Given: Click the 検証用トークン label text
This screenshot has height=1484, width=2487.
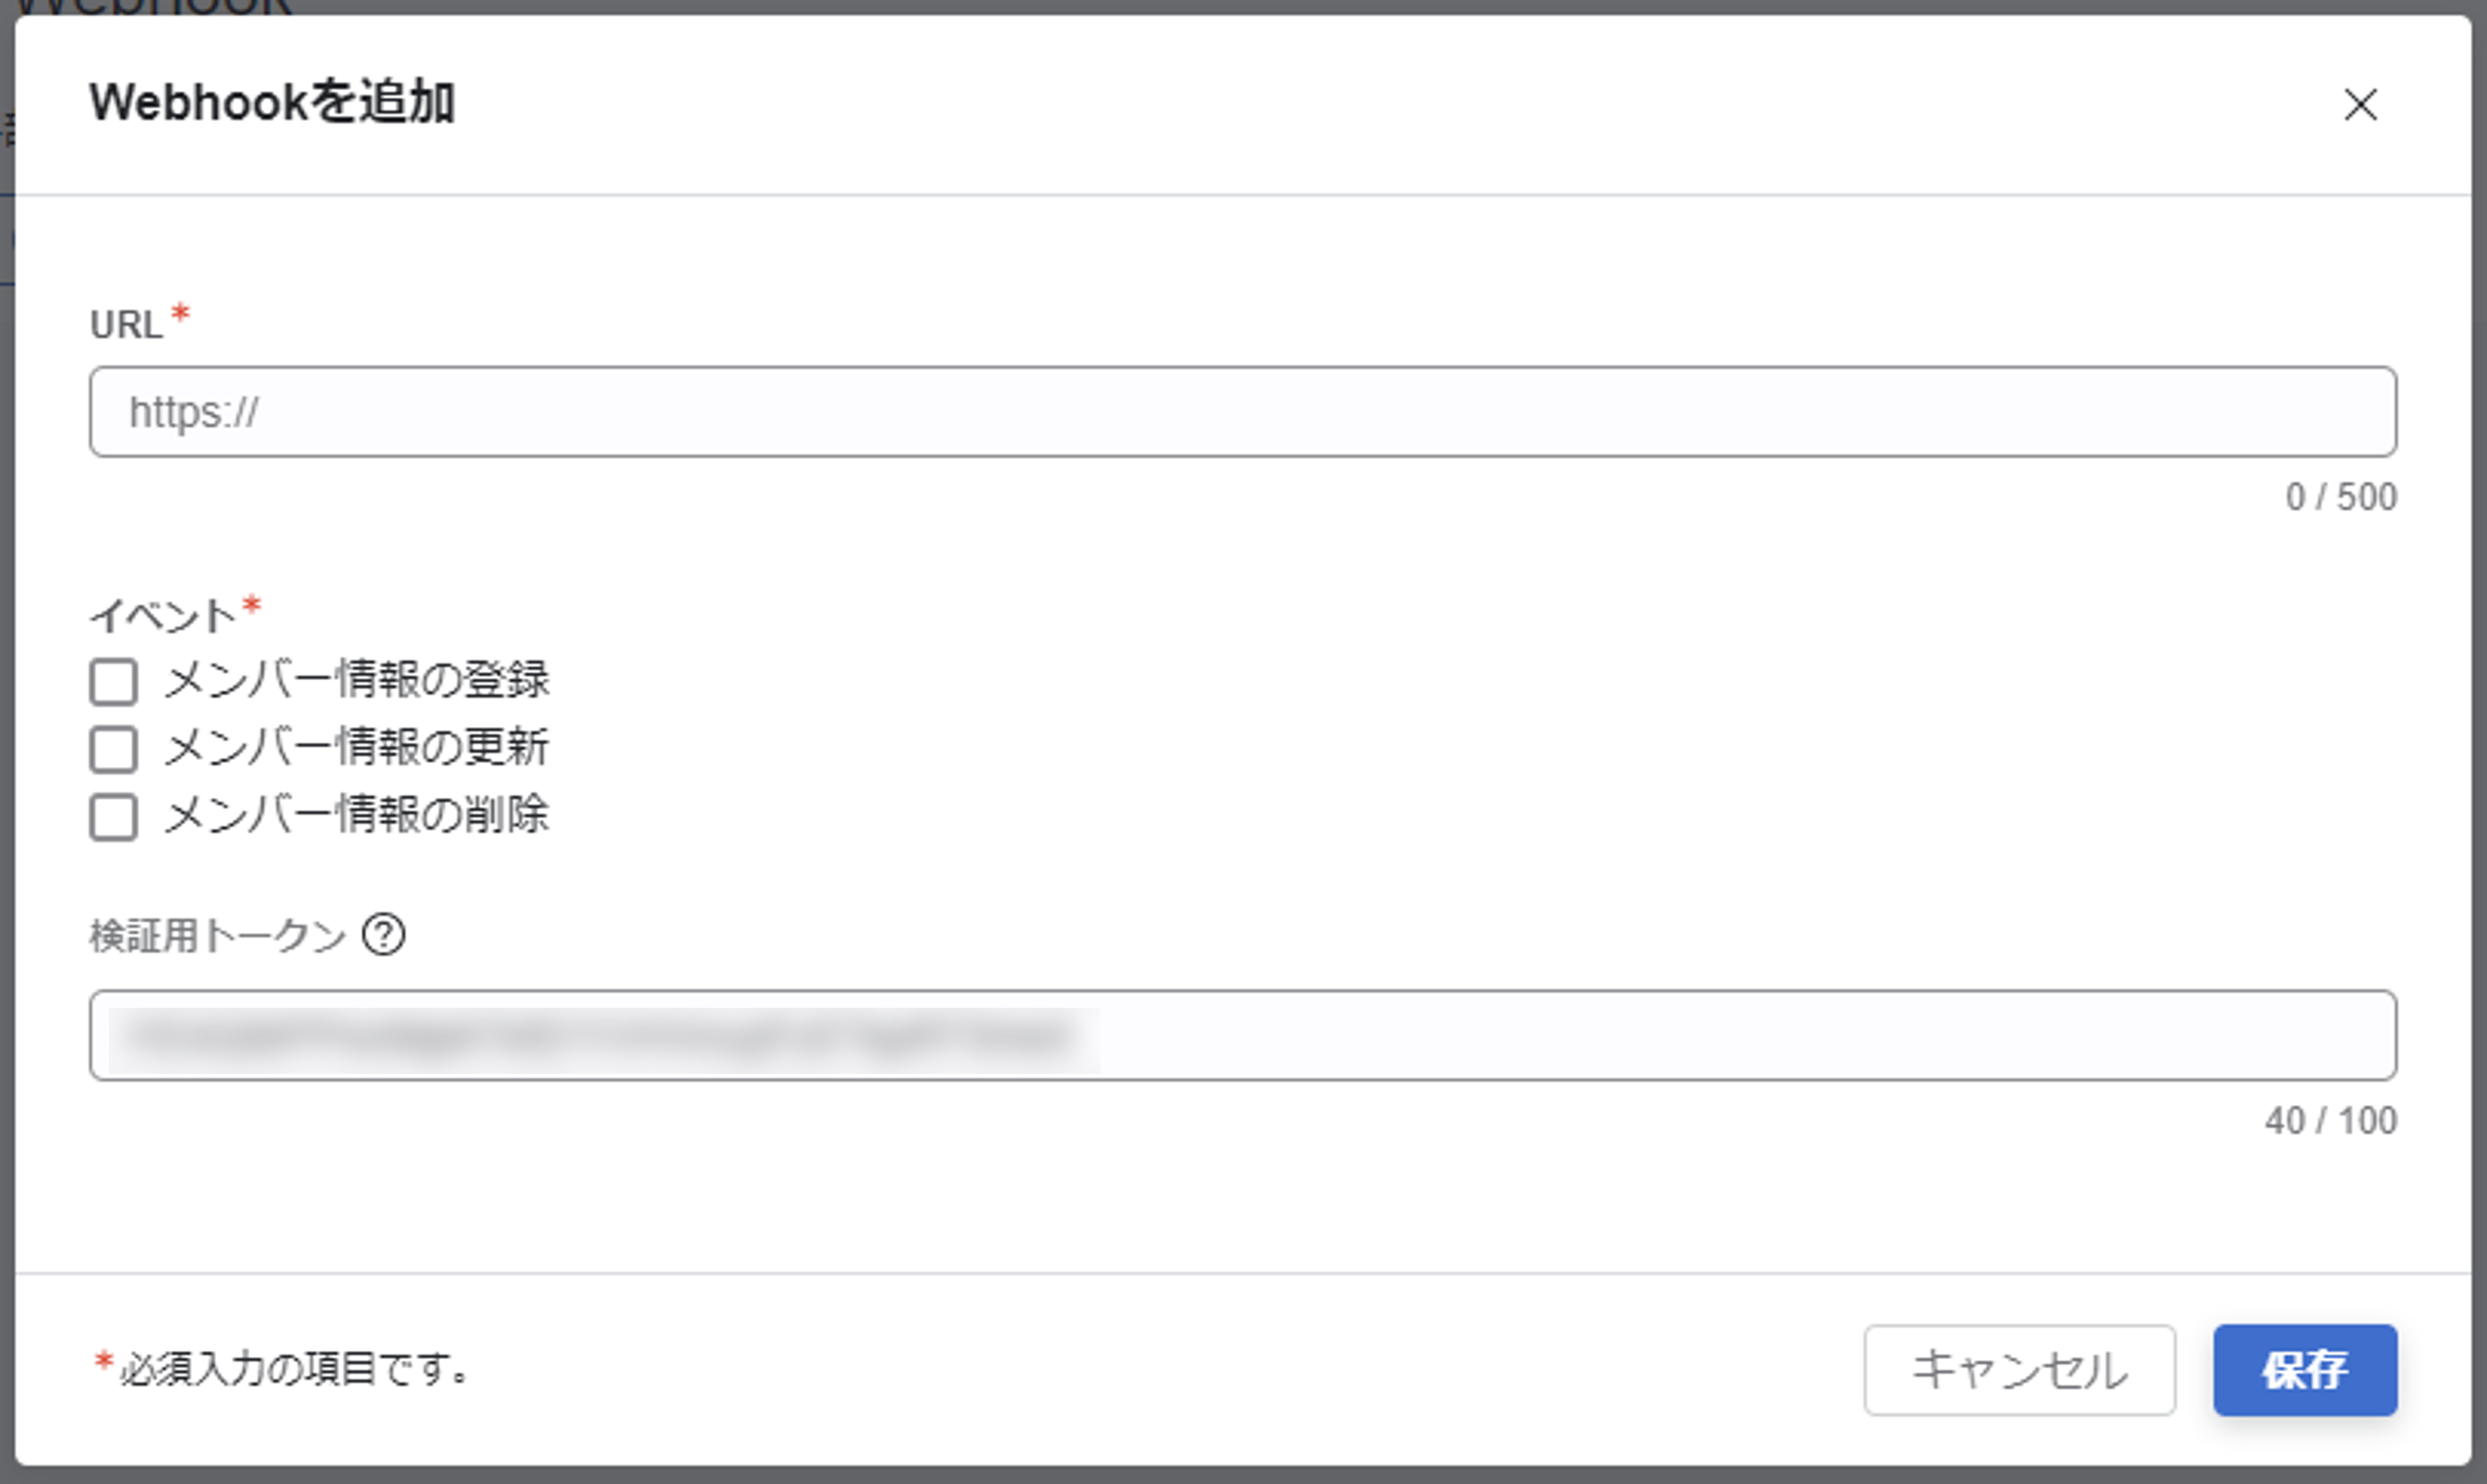Looking at the screenshot, I should [217, 937].
